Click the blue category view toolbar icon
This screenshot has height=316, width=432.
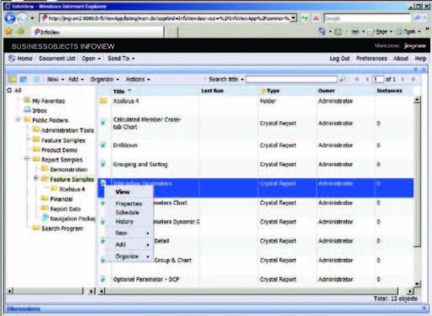24,79
